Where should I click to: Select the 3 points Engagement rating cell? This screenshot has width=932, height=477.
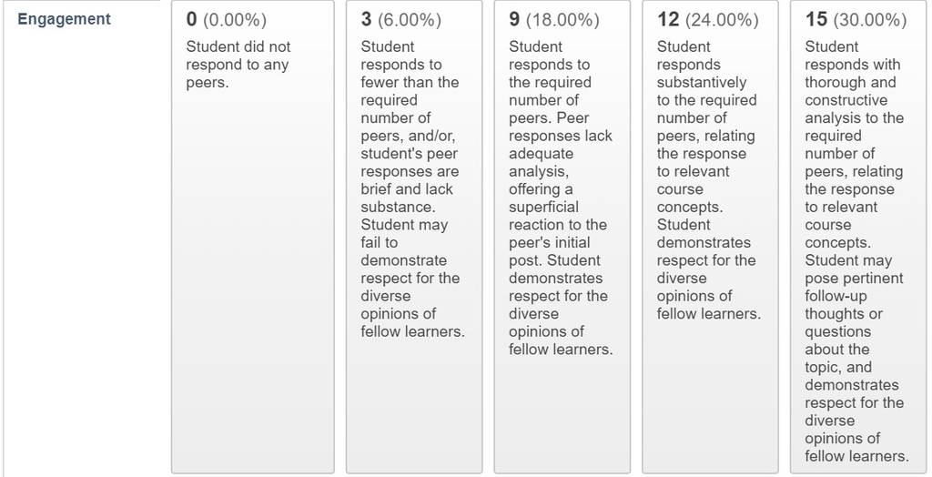(x=414, y=237)
